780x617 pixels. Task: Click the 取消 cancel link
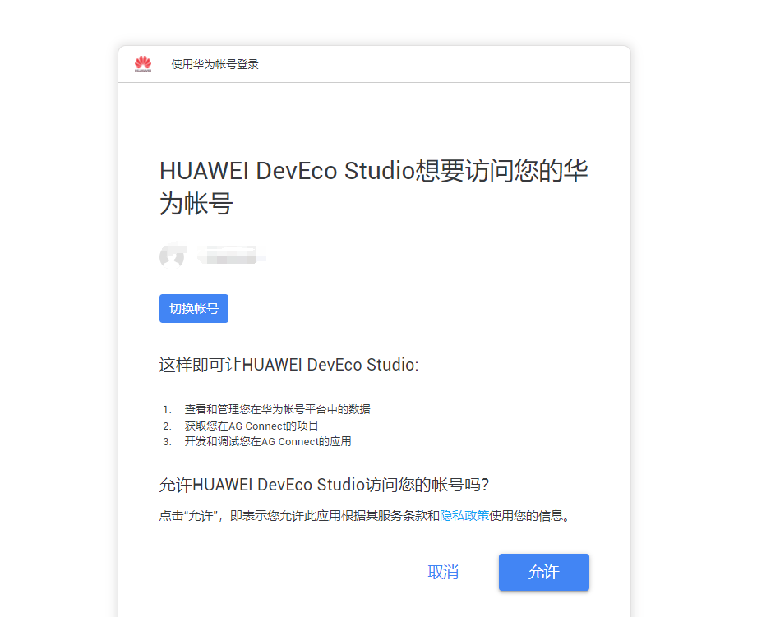[x=443, y=572]
